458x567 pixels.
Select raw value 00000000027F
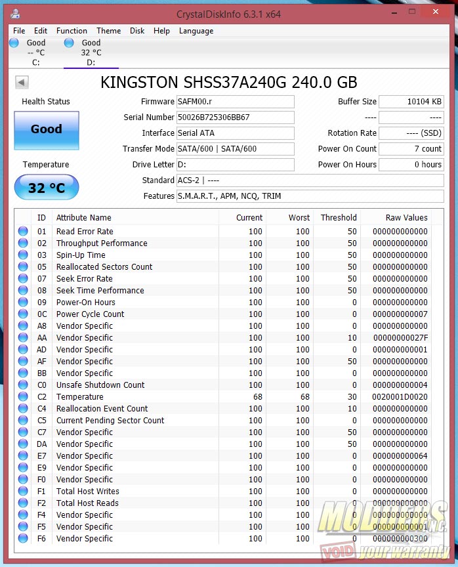(400, 338)
